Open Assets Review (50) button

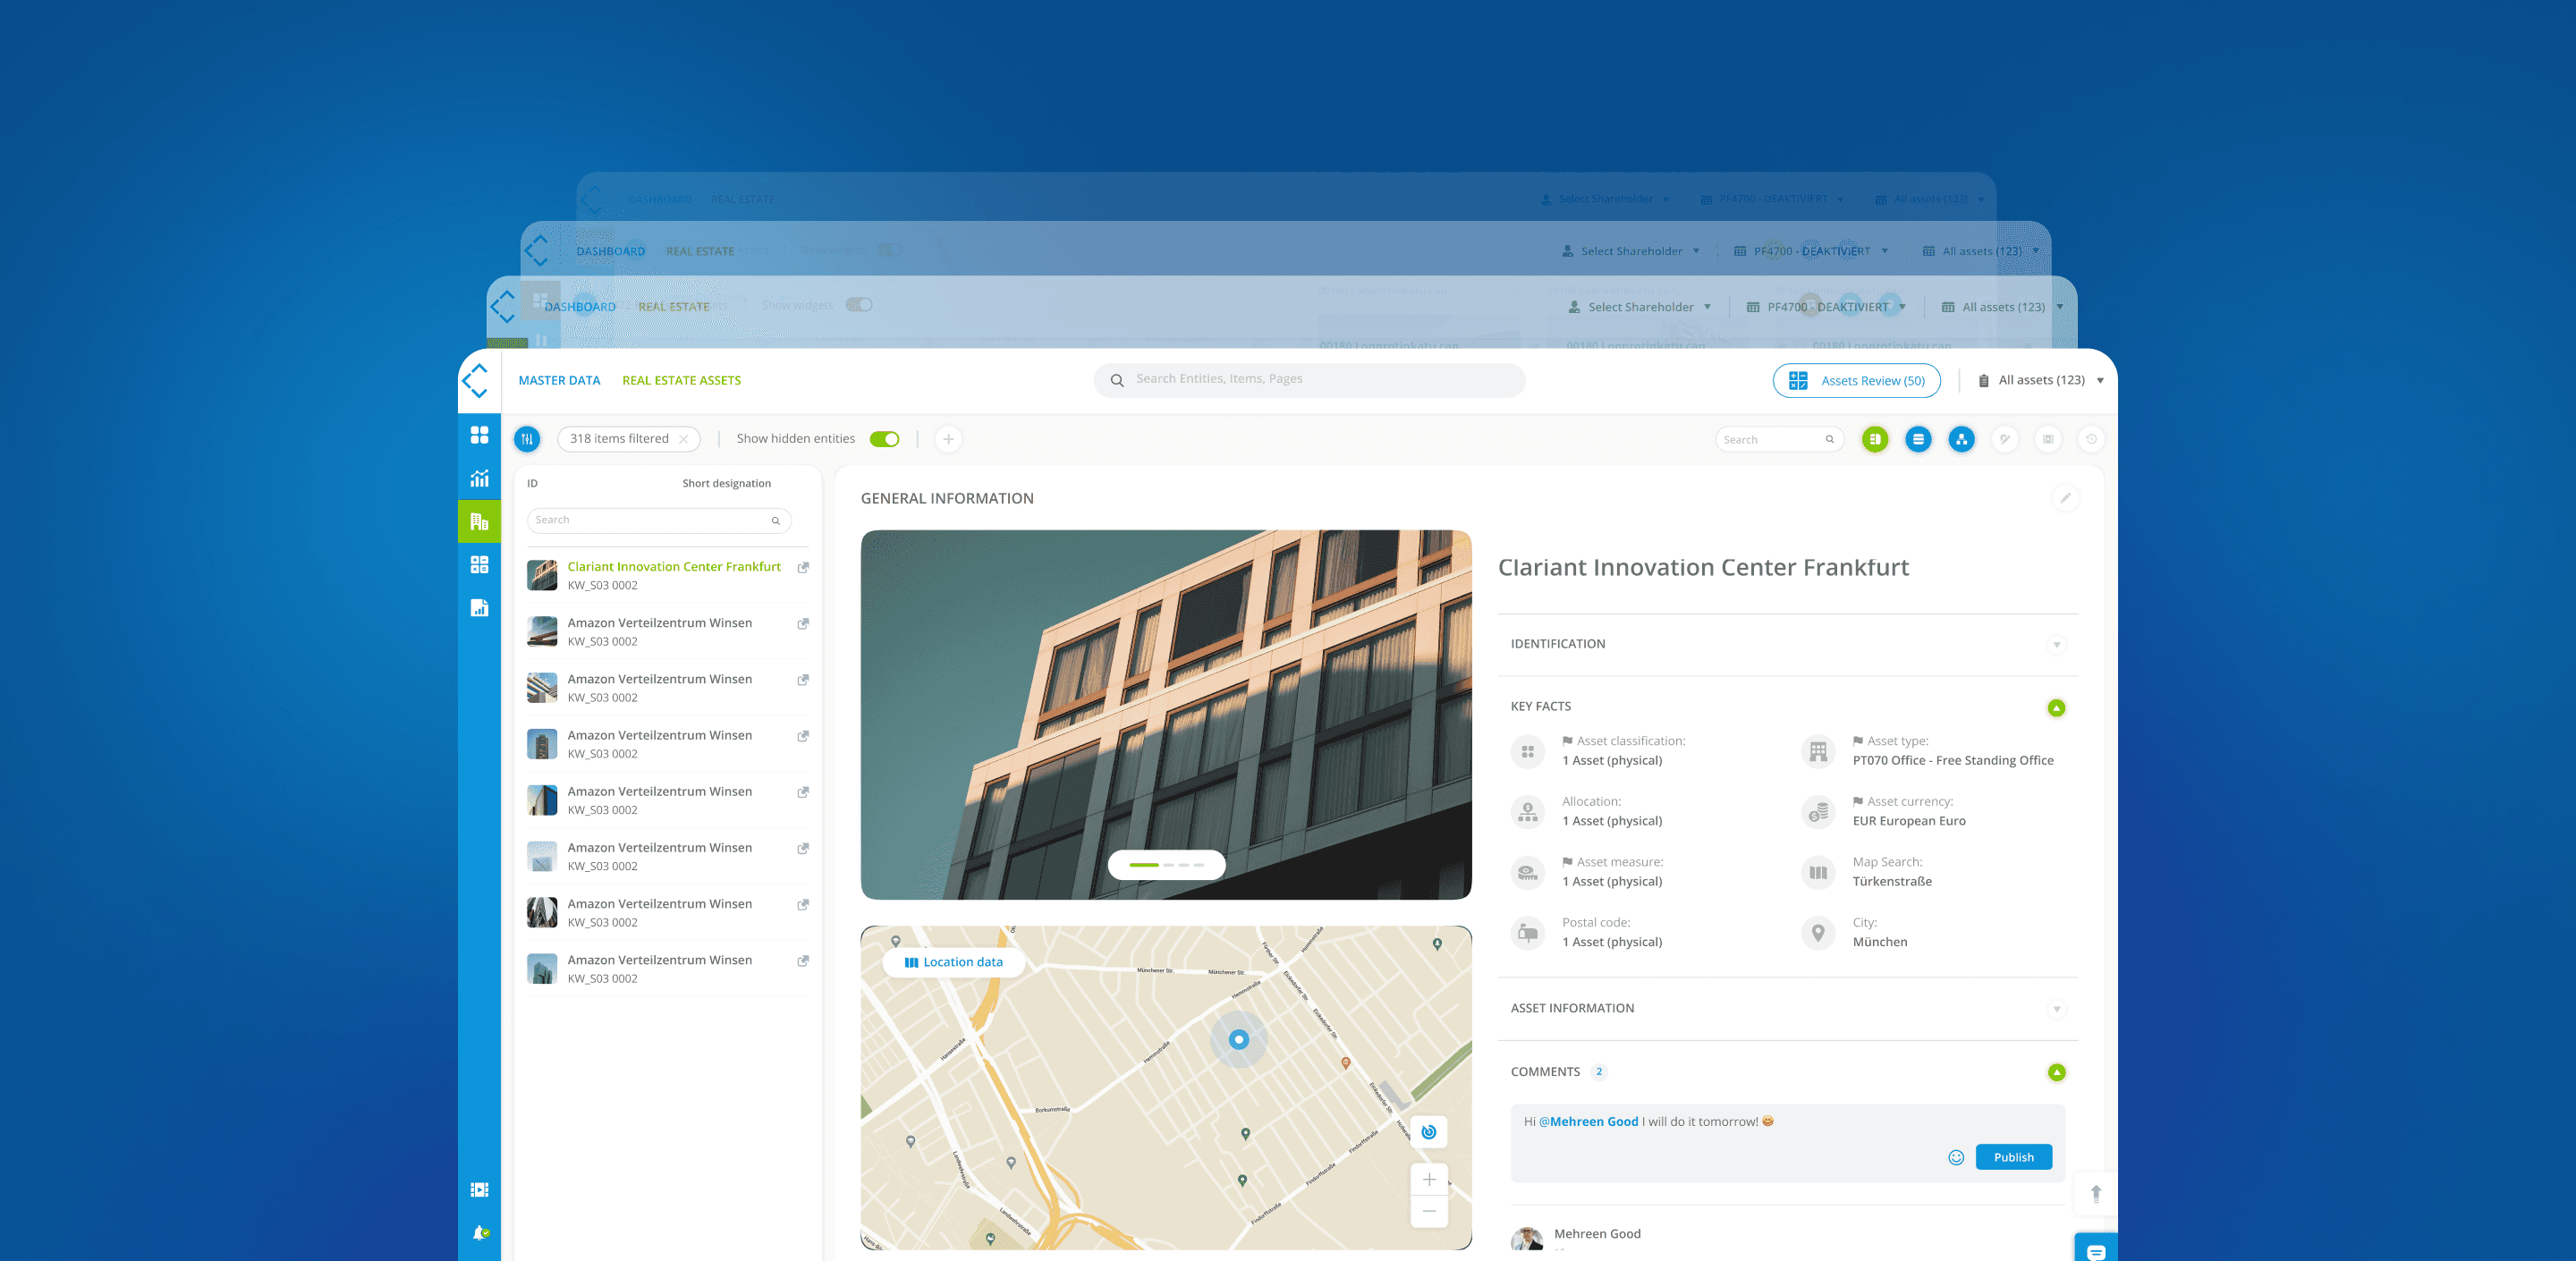[x=1856, y=380]
